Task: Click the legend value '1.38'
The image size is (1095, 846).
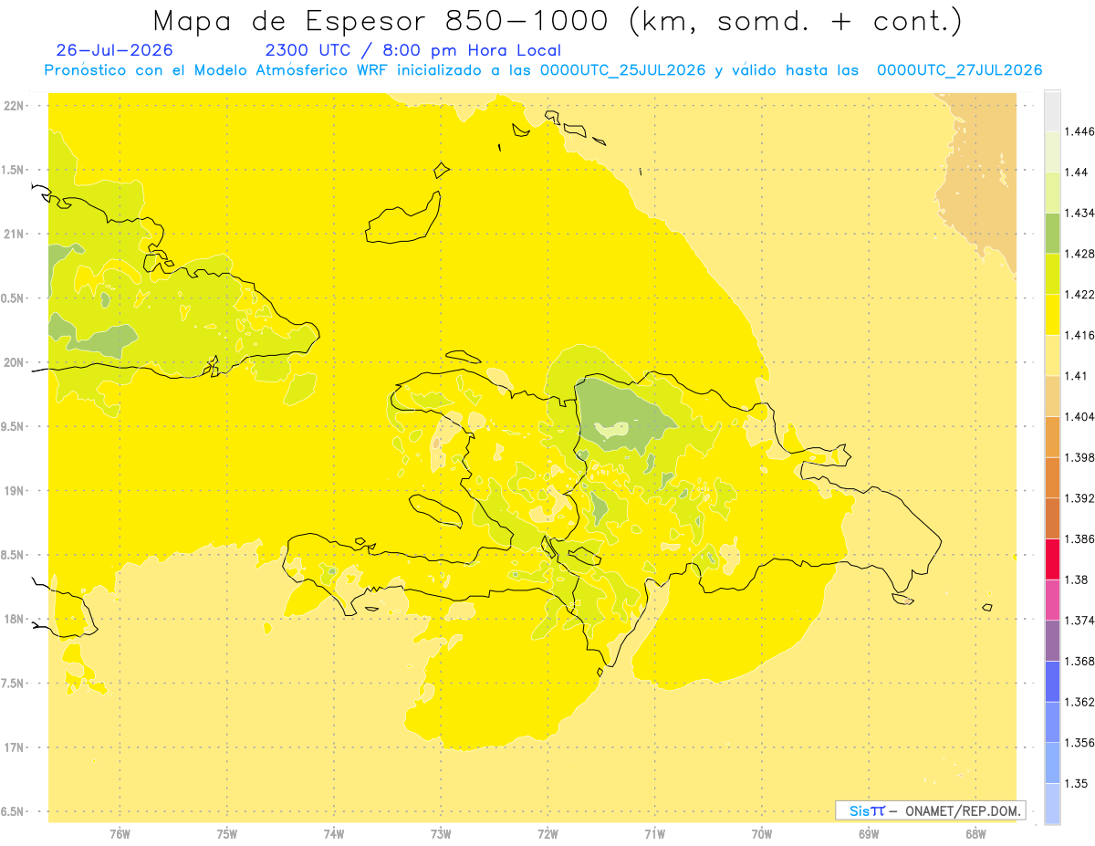Action: [1077, 580]
